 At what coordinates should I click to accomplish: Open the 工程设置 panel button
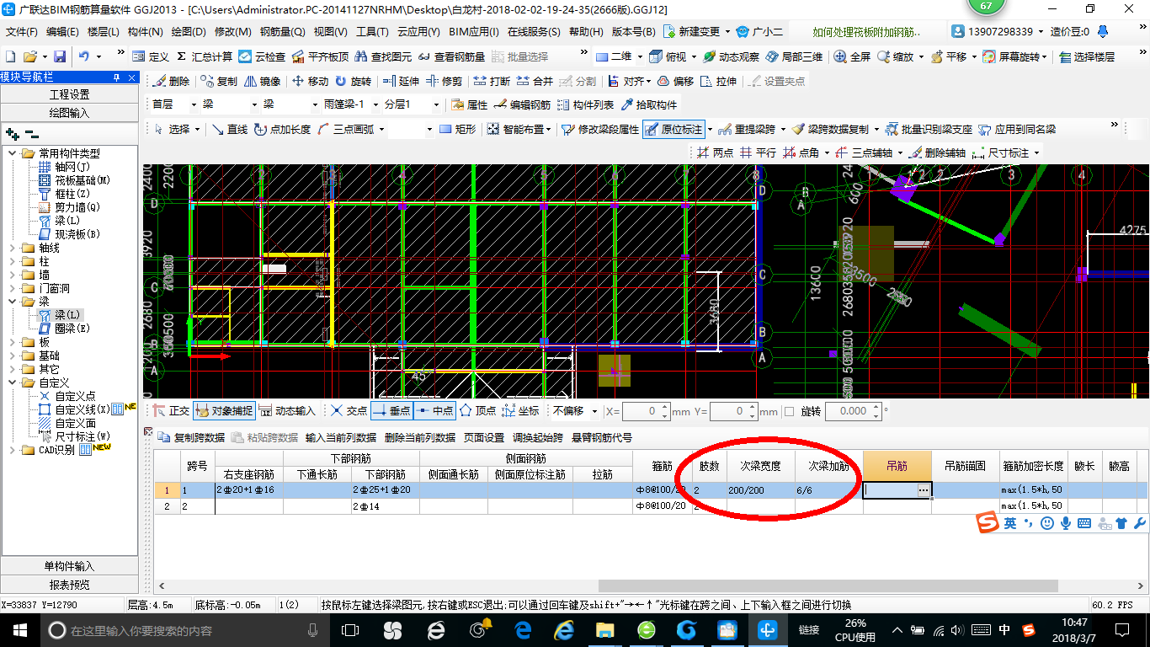(x=70, y=94)
